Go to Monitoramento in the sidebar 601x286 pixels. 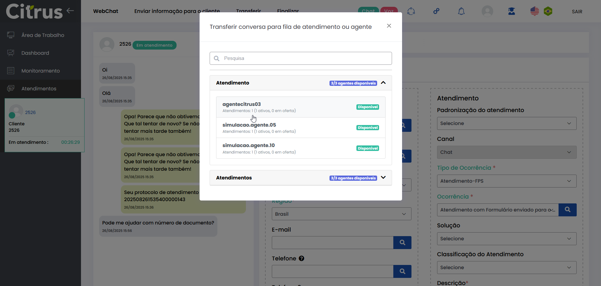coord(40,71)
